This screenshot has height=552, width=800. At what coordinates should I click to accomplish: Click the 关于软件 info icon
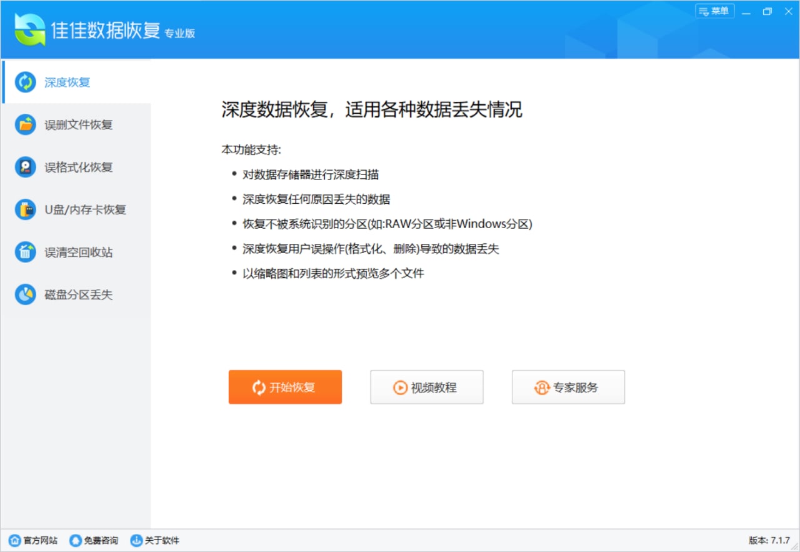tap(136, 540)
